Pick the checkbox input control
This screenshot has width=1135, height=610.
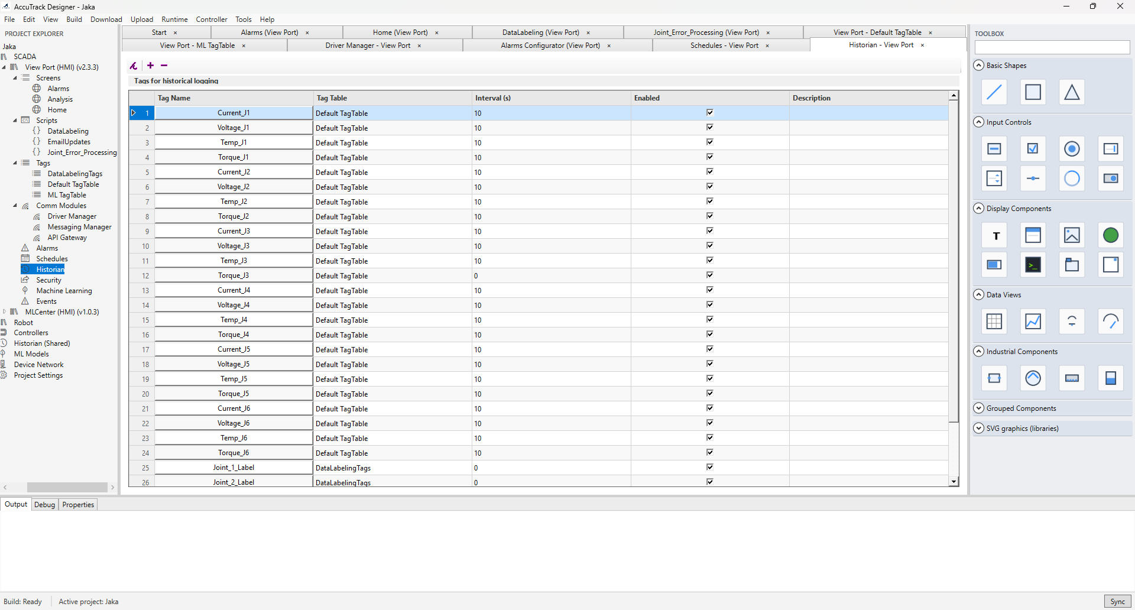point(1033,149)
